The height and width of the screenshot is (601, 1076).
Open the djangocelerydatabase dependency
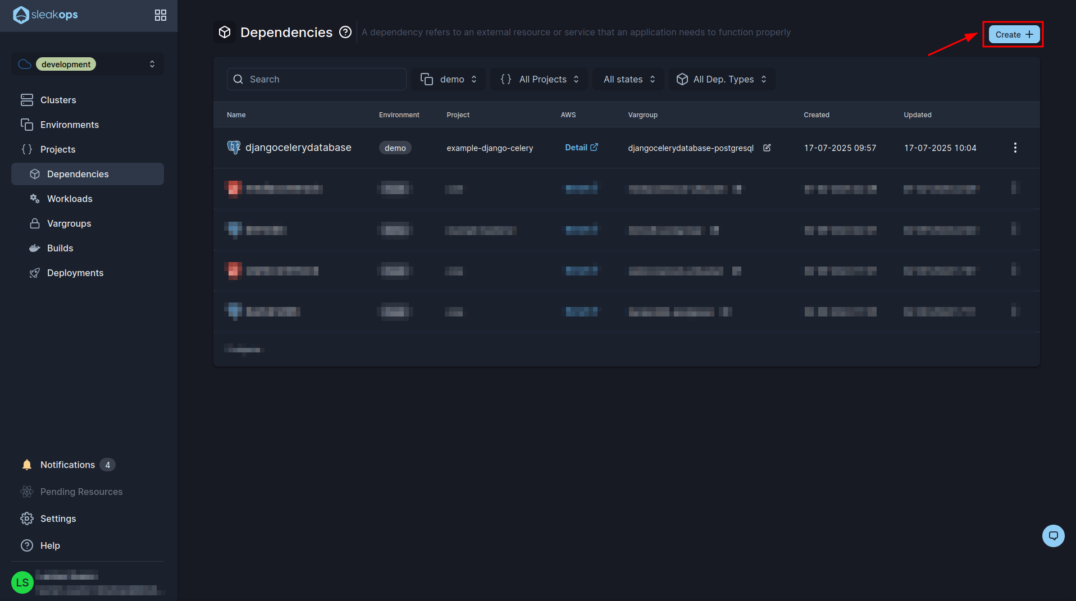click(x=298, y=148)
